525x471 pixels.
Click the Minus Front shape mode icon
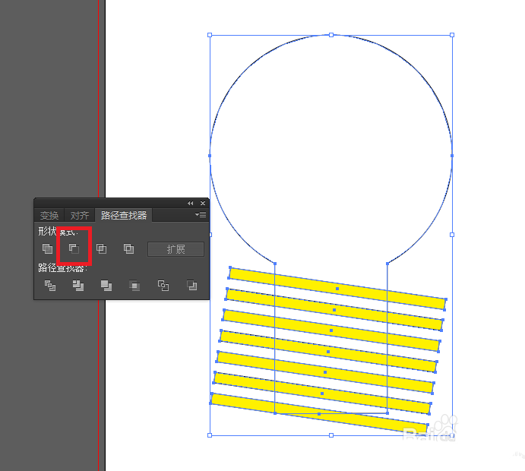pyautogui.click(x=74, y=248)
